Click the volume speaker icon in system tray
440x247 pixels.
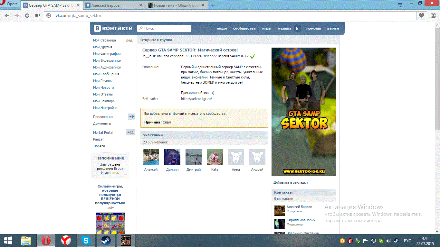point(389,241)
